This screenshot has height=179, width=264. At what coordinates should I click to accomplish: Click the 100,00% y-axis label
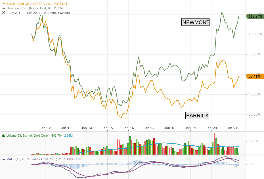click(255, 34)
